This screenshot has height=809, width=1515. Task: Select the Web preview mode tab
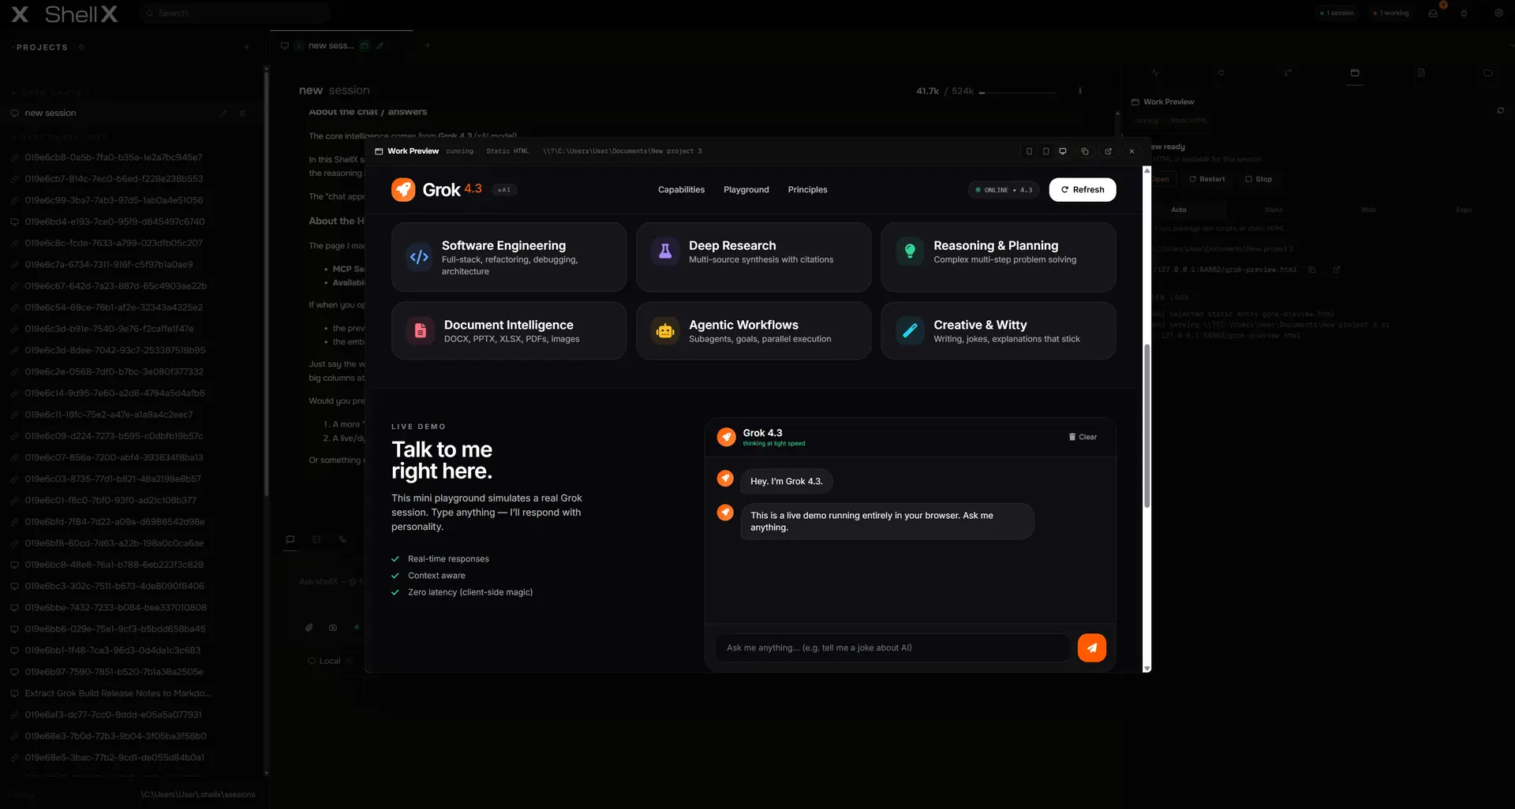pos(1368,210)
